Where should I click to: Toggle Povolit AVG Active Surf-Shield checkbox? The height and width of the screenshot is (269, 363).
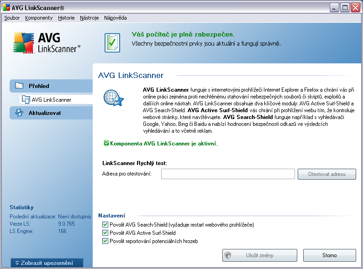[105, 233]
